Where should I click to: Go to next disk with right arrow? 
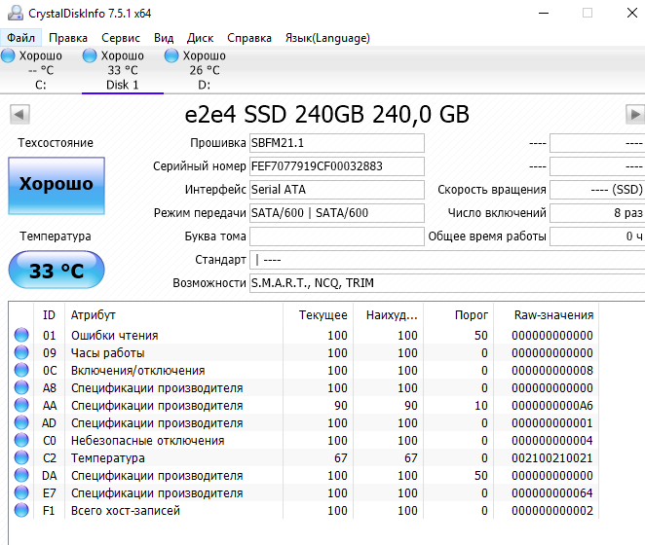click(x=635, y=114)
